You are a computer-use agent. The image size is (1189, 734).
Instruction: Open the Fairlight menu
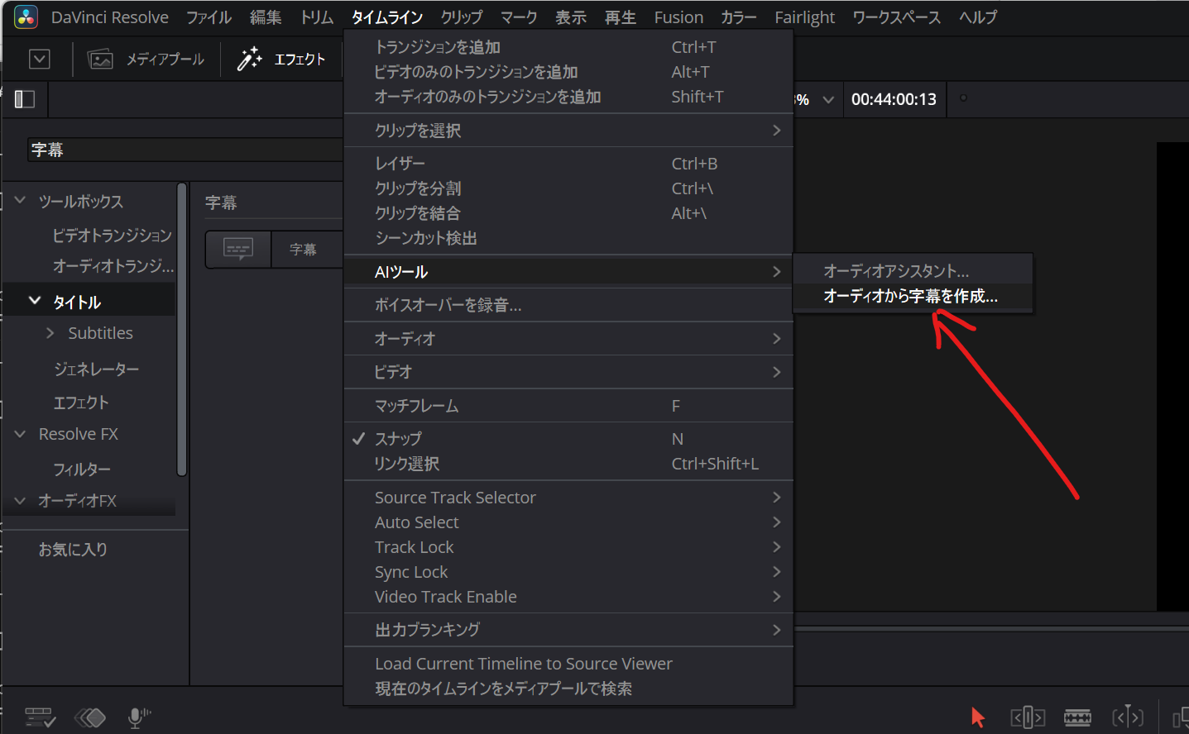pyautogui.click(x=804, y=17)
